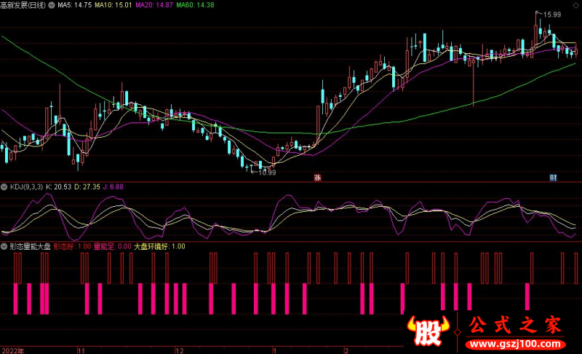The height and width of the screenshot is (354, 582).
Task: Open the blue 财 event marker
Action: [553, 178]
